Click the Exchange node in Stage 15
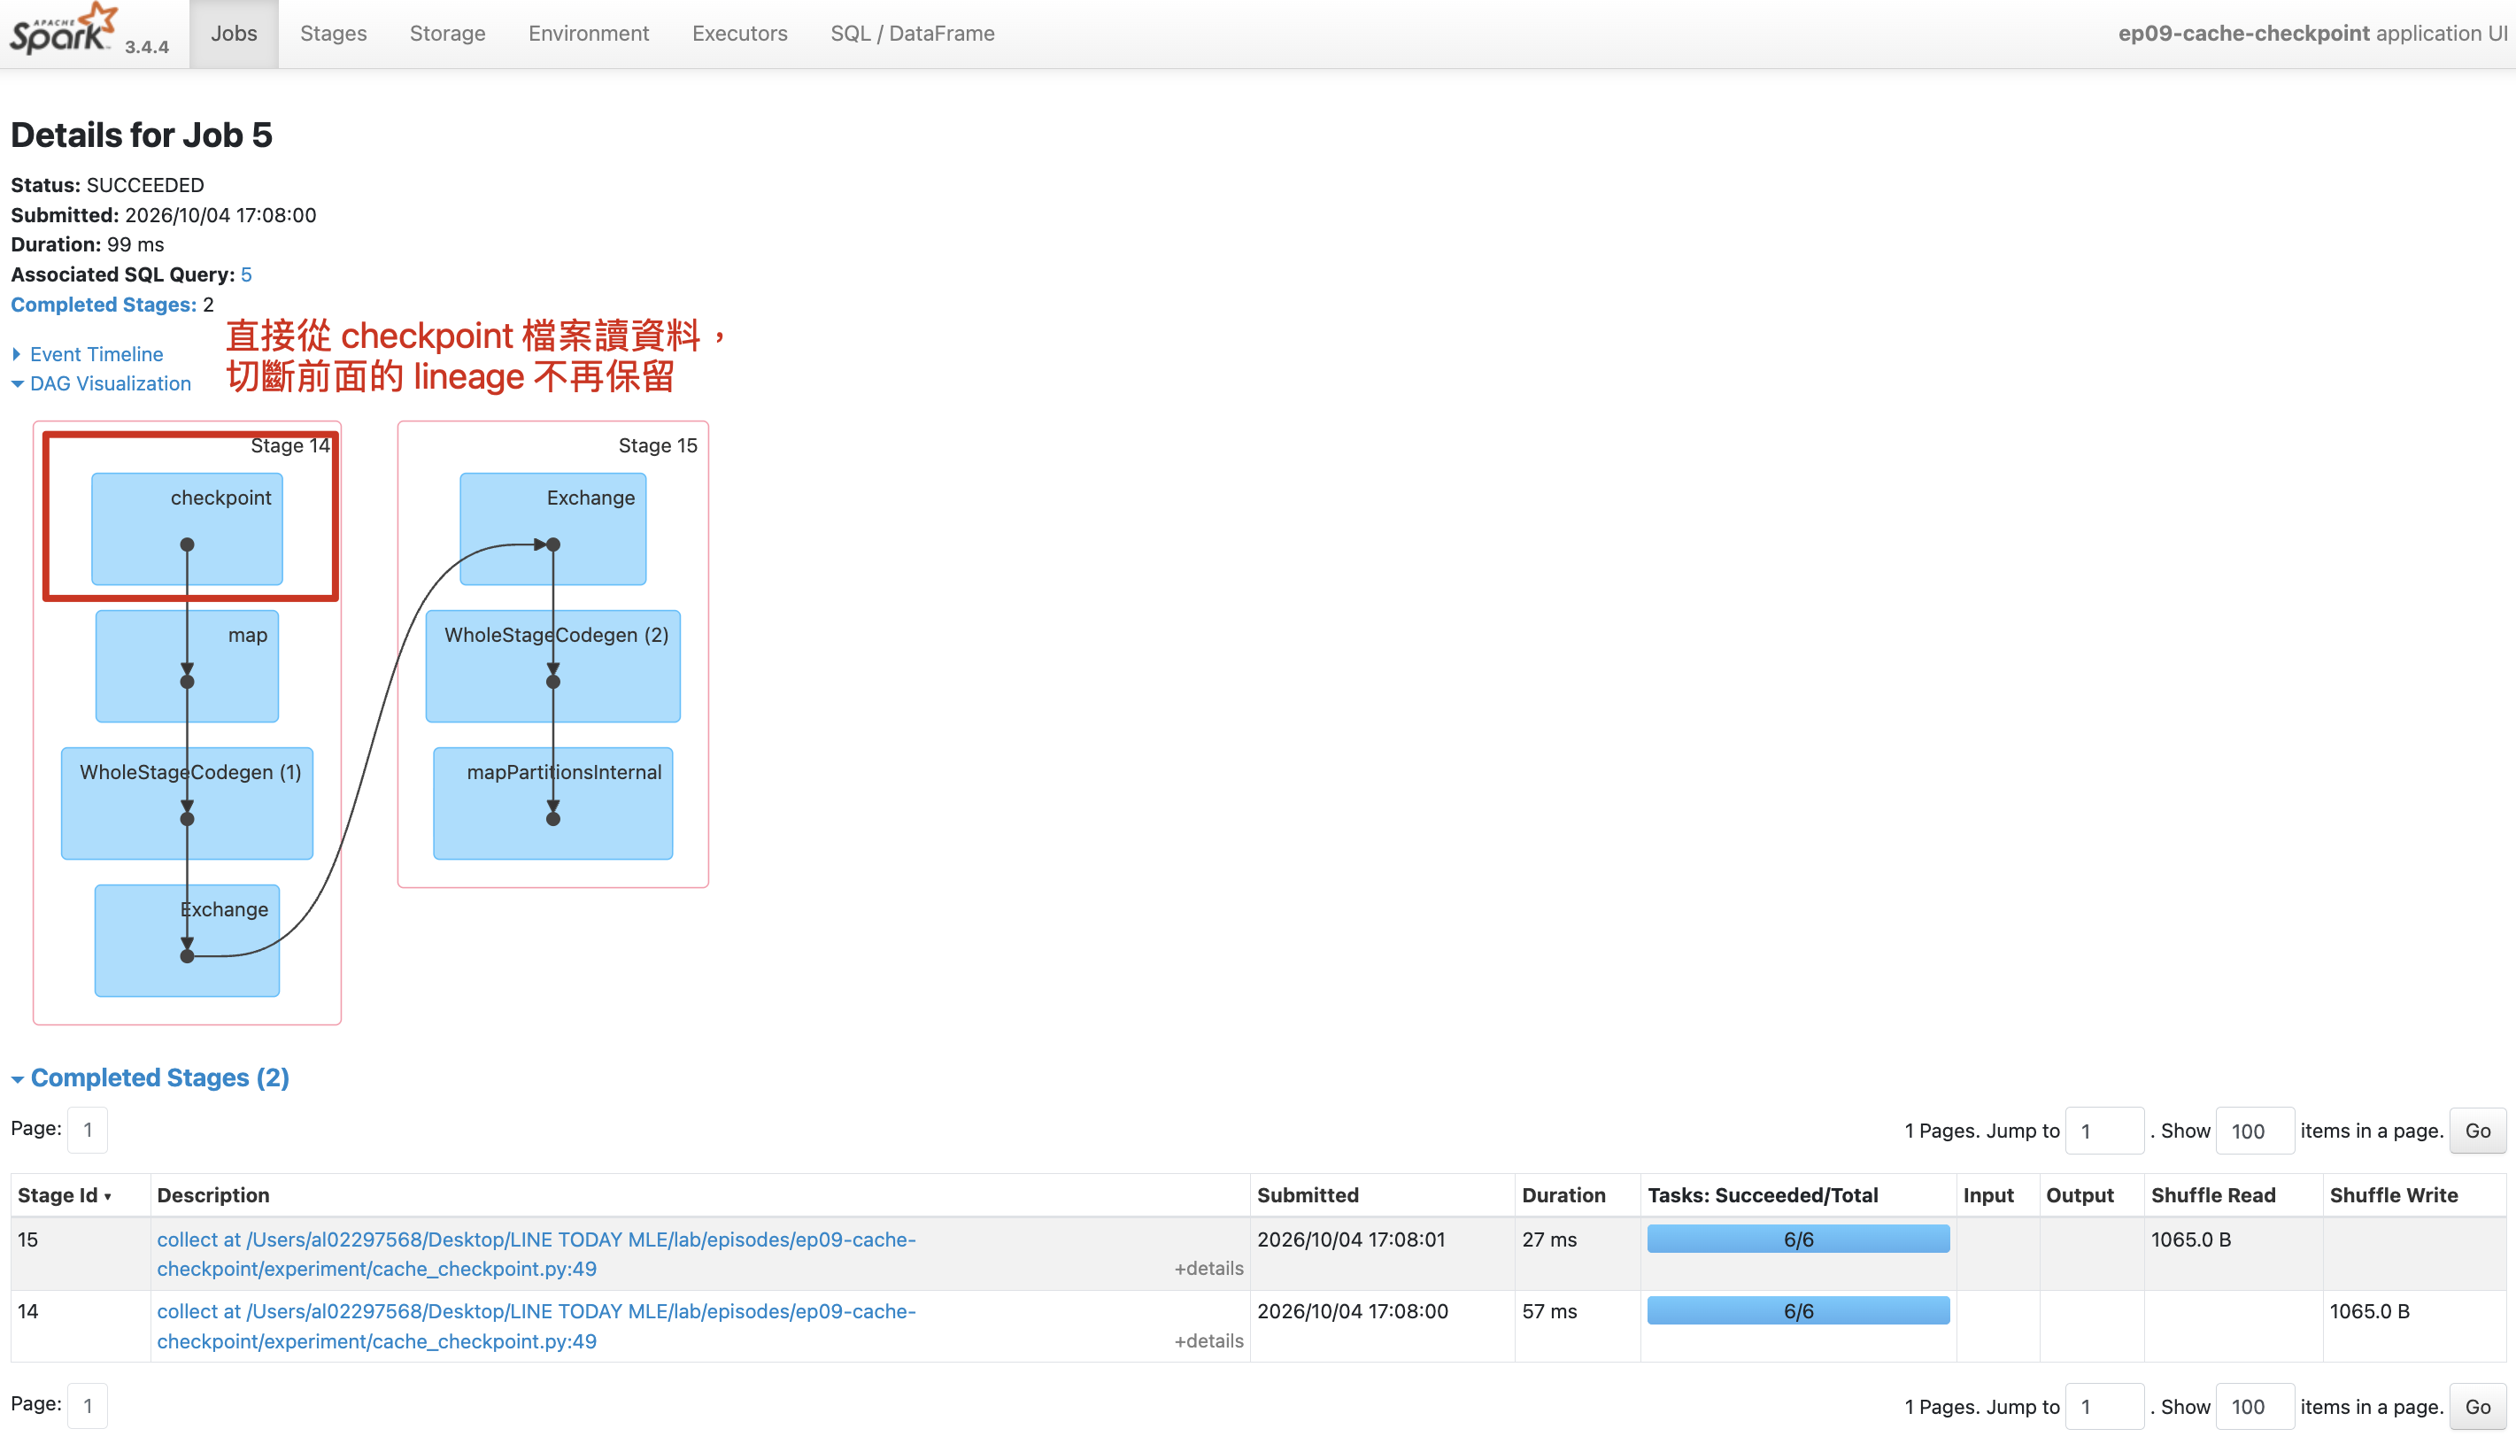 (553, 529)
